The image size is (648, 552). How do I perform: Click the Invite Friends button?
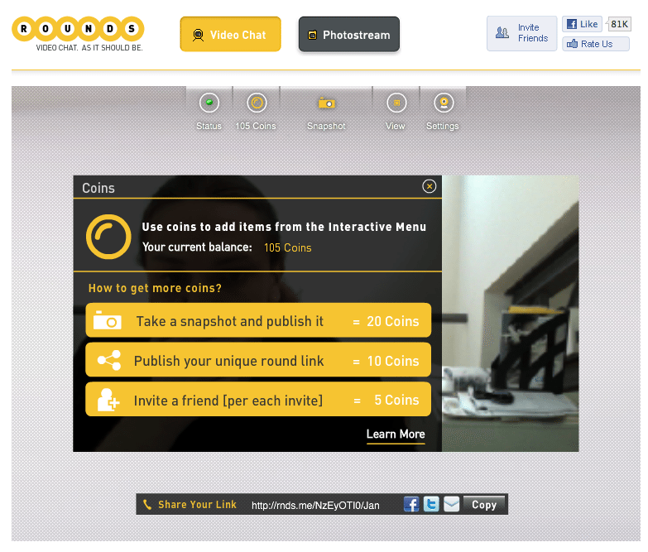522,33
